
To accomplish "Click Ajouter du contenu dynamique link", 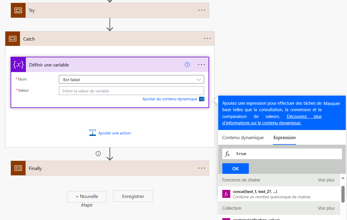I will pyautogui.click(x=169, y=99).
